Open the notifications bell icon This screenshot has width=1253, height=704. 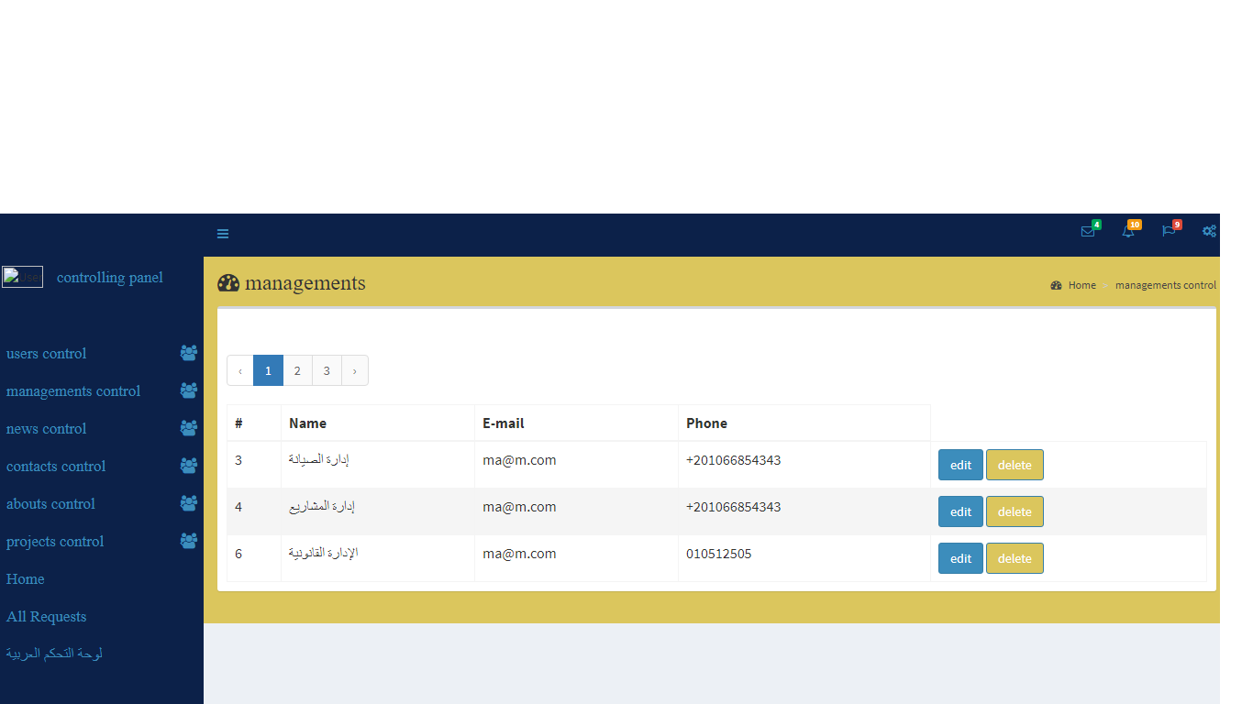click(x=1128, y=232)
